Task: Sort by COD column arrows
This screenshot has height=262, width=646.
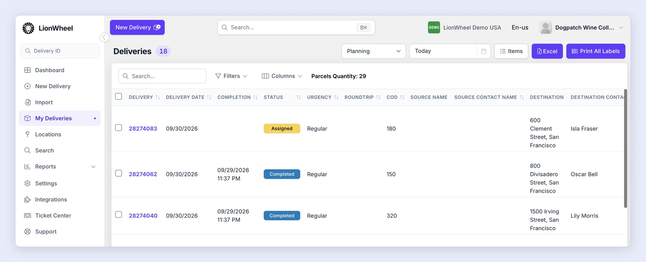Action: coord(402,97)
